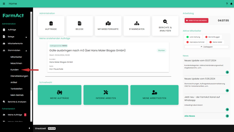Image resolution: width=234 pixels, height=132 pixels.
Task: Open the INTERNE ARBEITEN quick tile
Action: tap(106, 95)
